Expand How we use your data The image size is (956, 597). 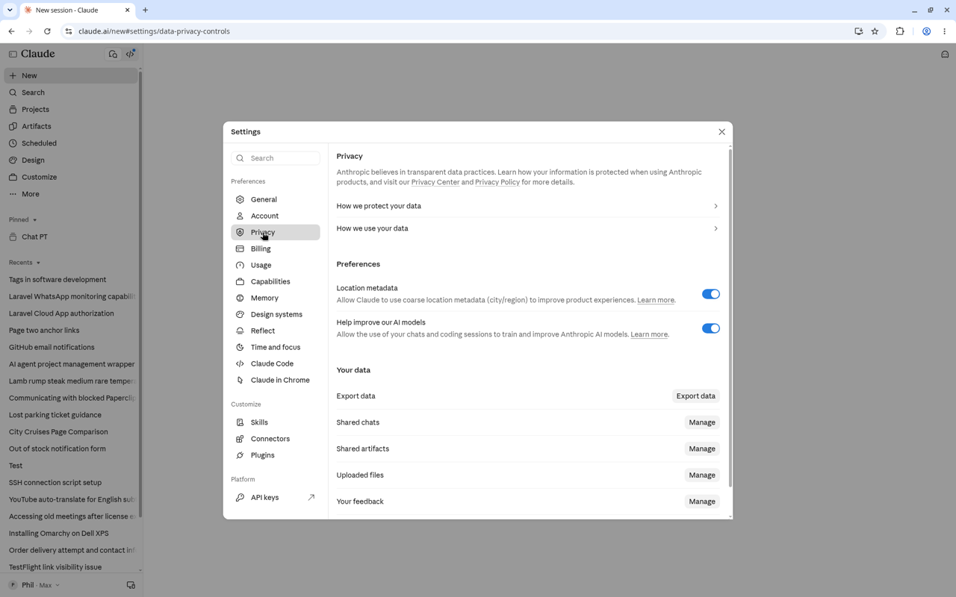(528, 228)
